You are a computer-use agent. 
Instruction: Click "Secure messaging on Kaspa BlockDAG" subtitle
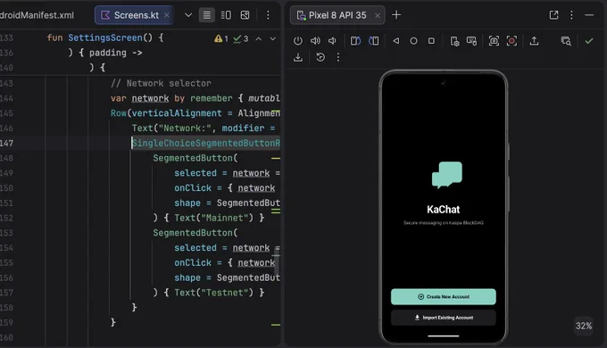point(444,223)
